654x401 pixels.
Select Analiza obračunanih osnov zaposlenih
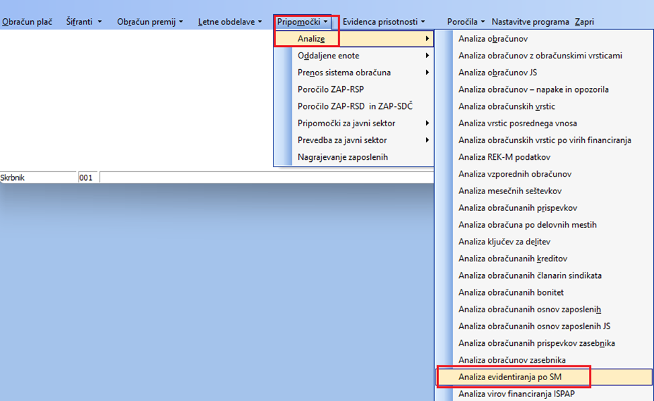coord(544,309)
